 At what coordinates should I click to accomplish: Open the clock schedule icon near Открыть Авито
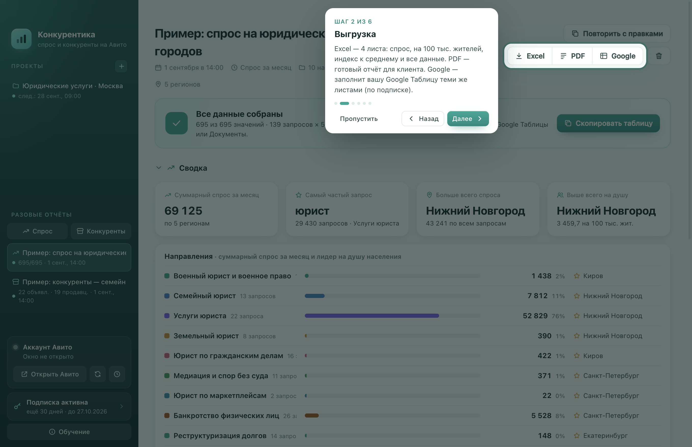coord(117,374)
